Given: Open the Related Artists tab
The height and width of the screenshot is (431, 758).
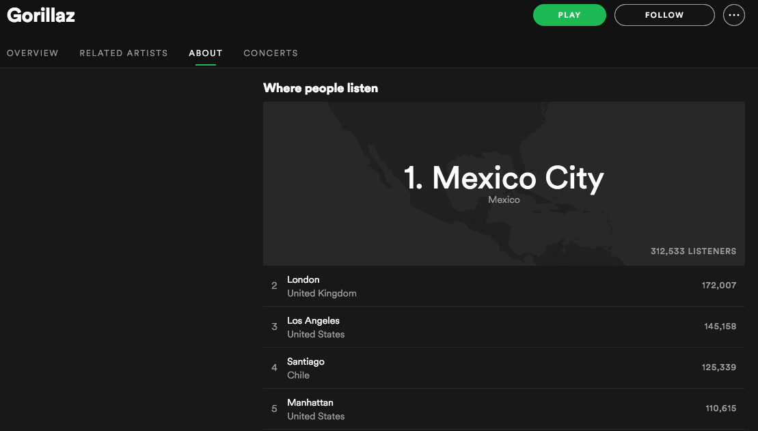Looking at the screenshot, I should click(124, 53).
